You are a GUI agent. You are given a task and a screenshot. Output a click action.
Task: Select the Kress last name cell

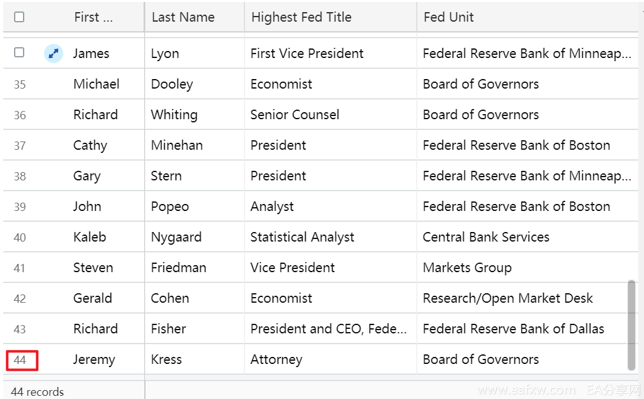[194, 359]
